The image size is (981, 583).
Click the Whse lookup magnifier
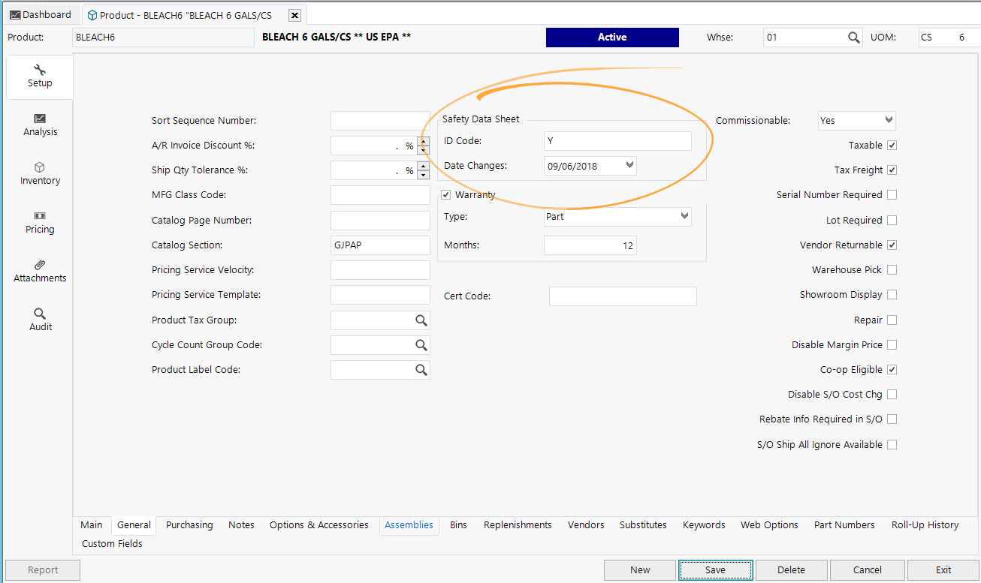tap(853, 37)
